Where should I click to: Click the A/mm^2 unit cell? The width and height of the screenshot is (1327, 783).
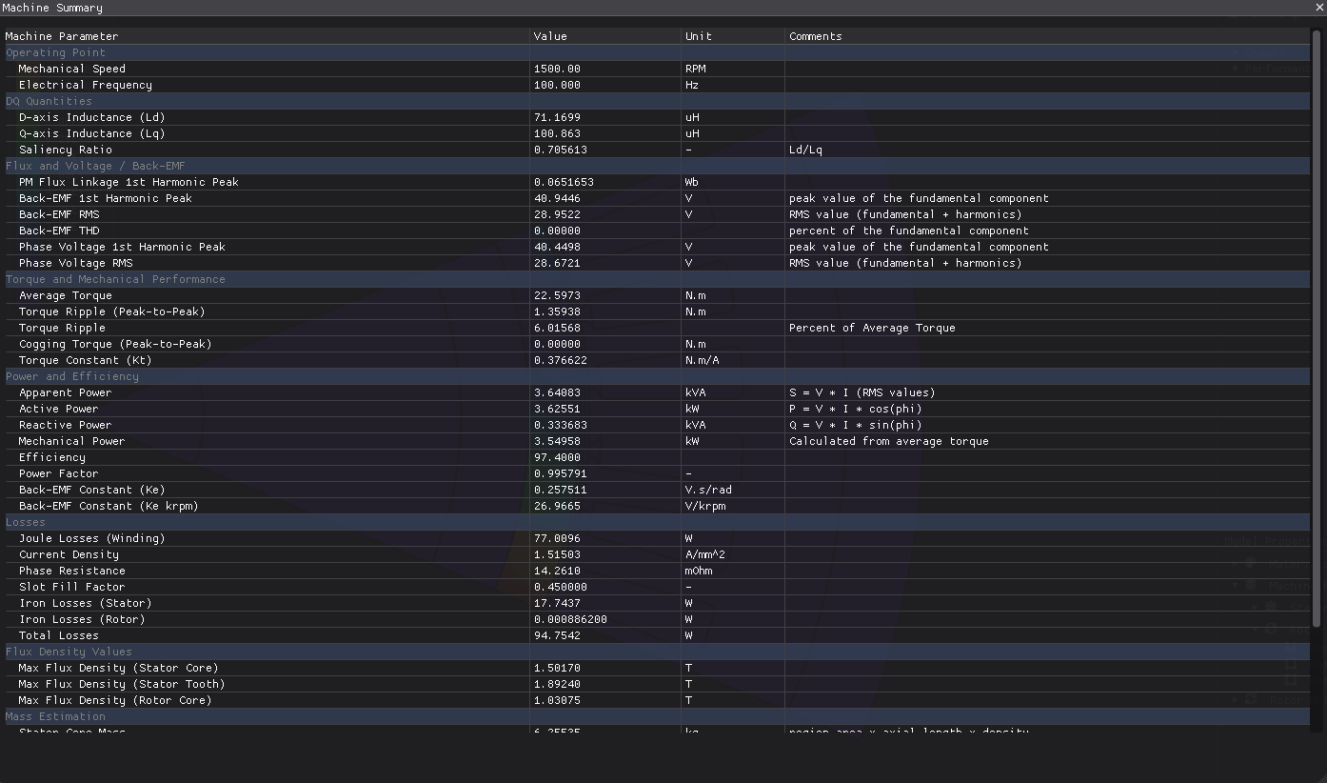(705, 554)
